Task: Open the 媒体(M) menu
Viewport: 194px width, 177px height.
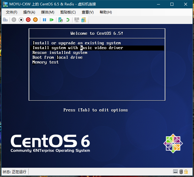Action: 48,12
